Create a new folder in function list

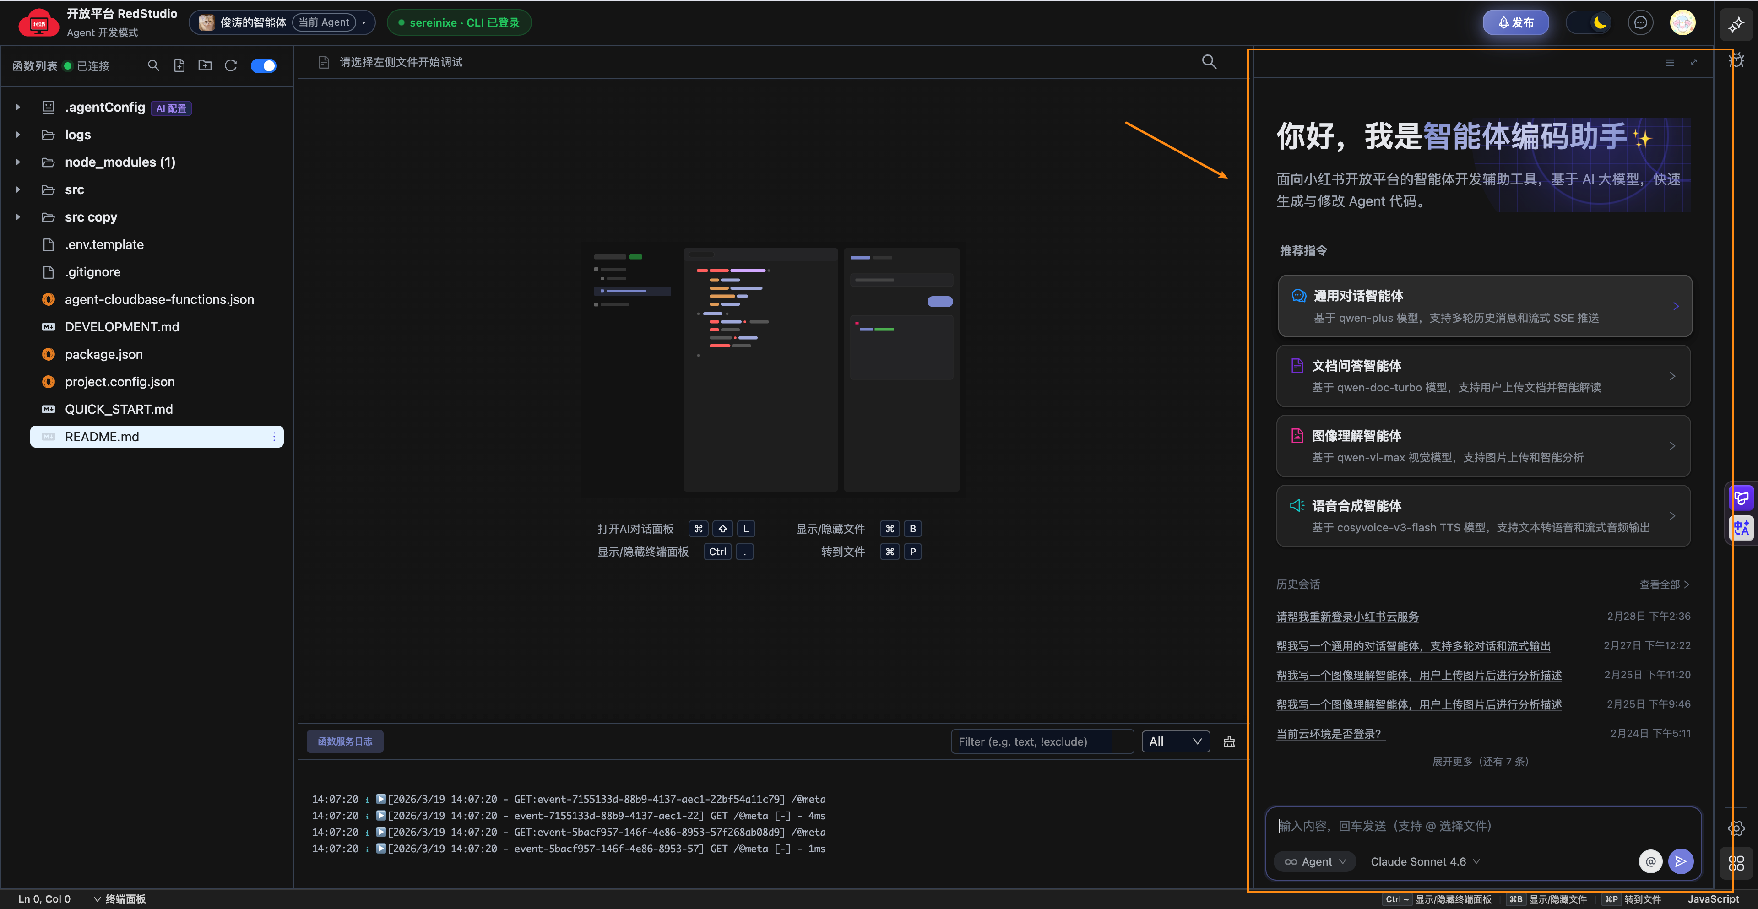coord(205,65)
